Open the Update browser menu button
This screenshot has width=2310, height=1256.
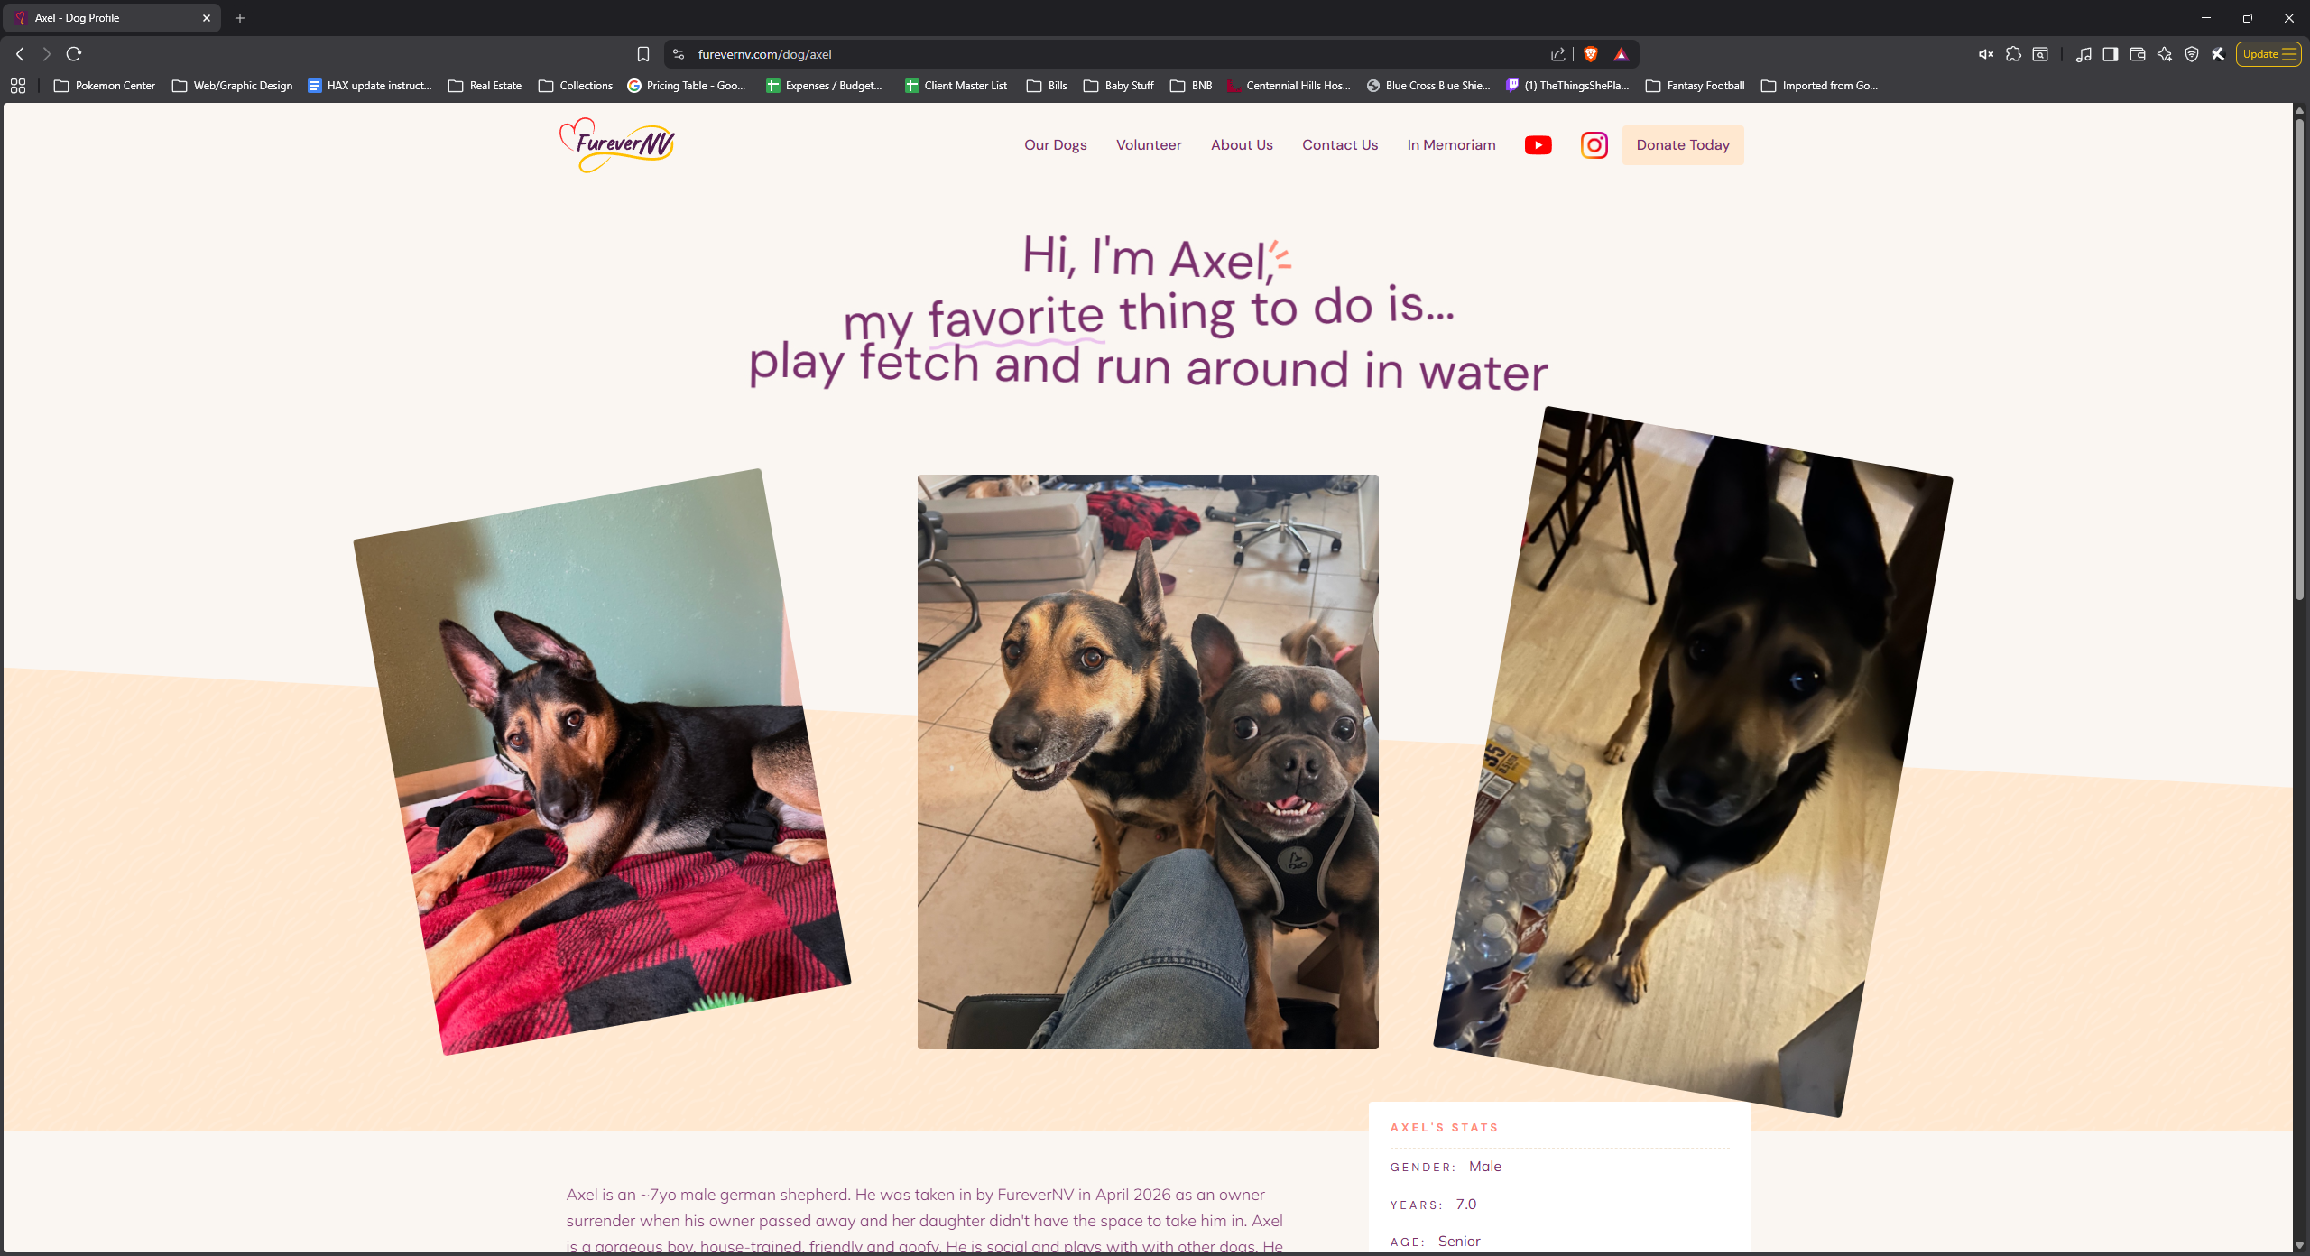tap(2268, 54)
